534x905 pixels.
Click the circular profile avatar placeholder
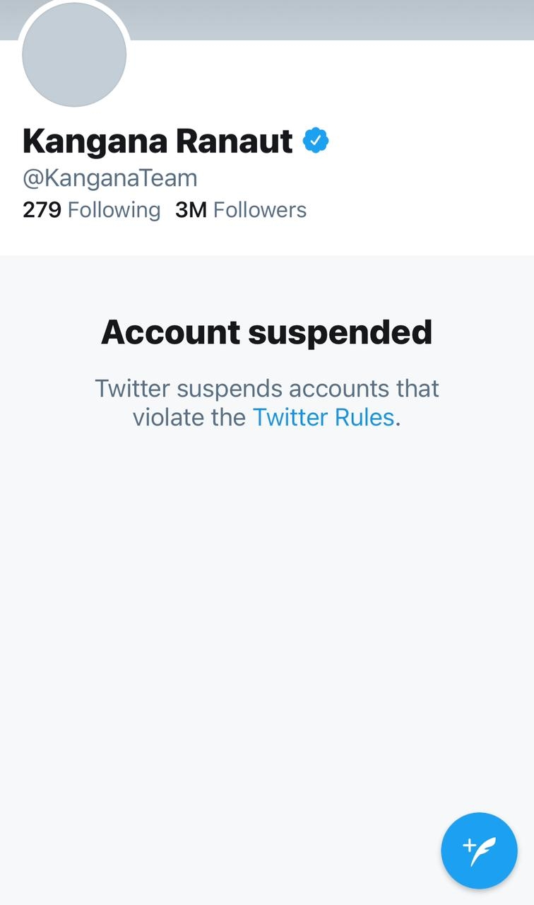pyautogui.click(x=73, y=54)
